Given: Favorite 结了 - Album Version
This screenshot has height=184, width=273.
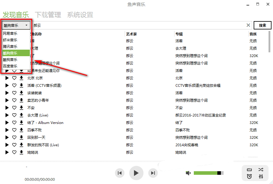Looking at the screenshot, I should point(14,122).
